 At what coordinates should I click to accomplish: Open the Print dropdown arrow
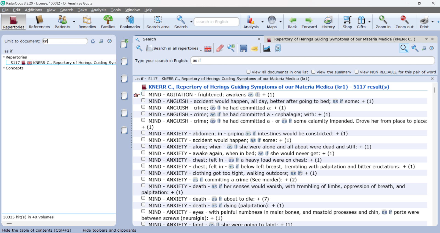433,22
